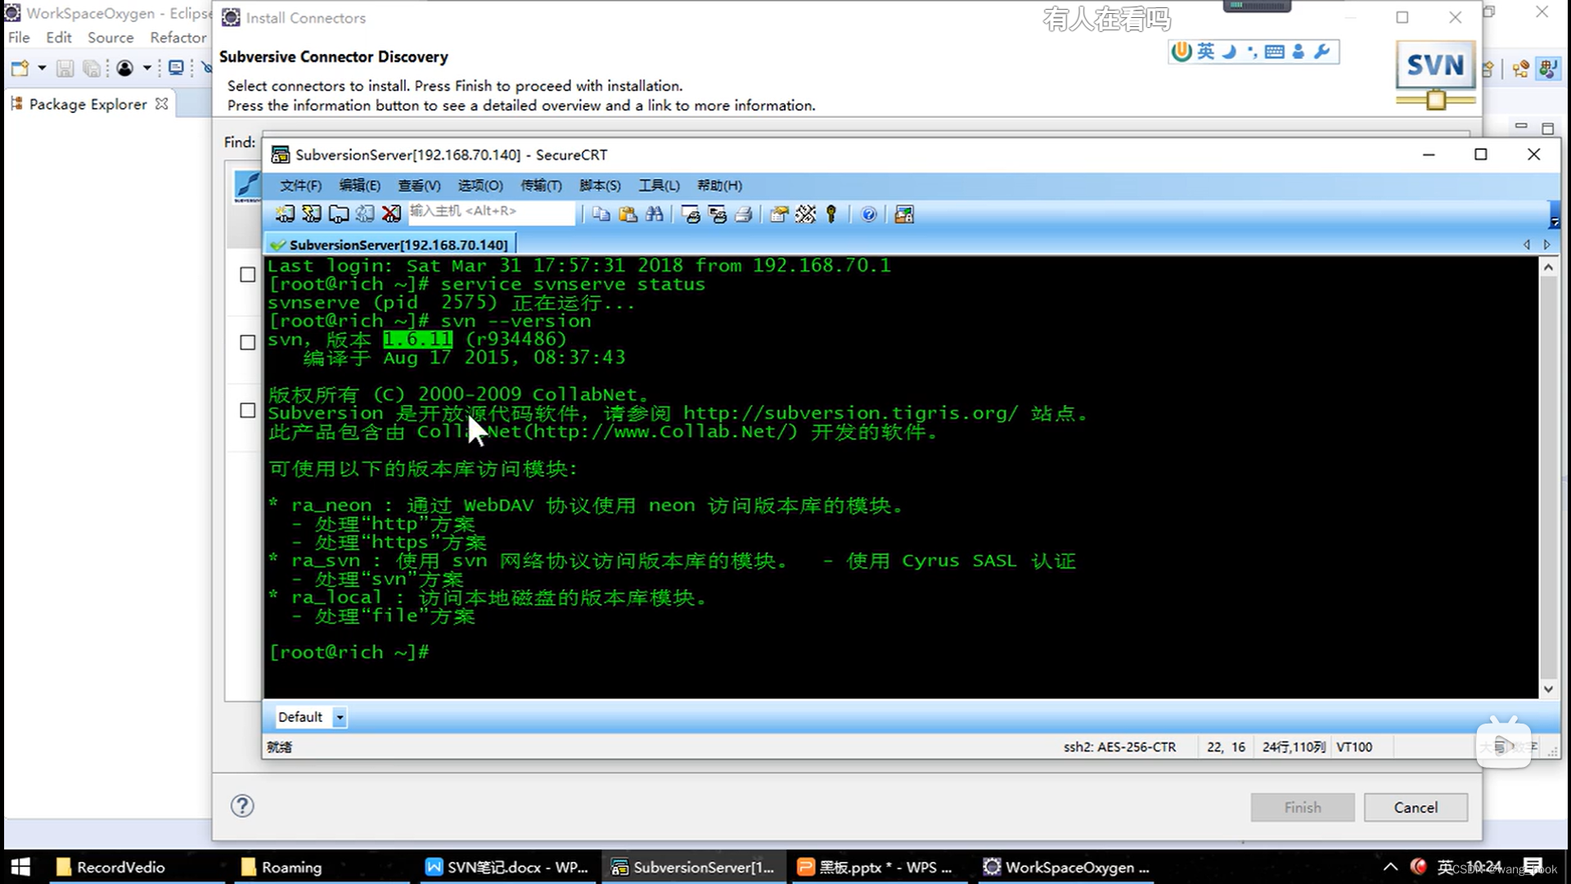Click the Copy icon in SecureCRT toolbar

click(601, 214)
